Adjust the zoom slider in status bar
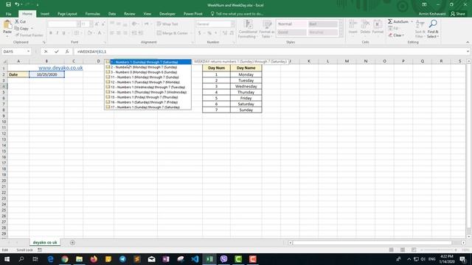Viewport: 472px width, 265px height. (x=439, y=250)
